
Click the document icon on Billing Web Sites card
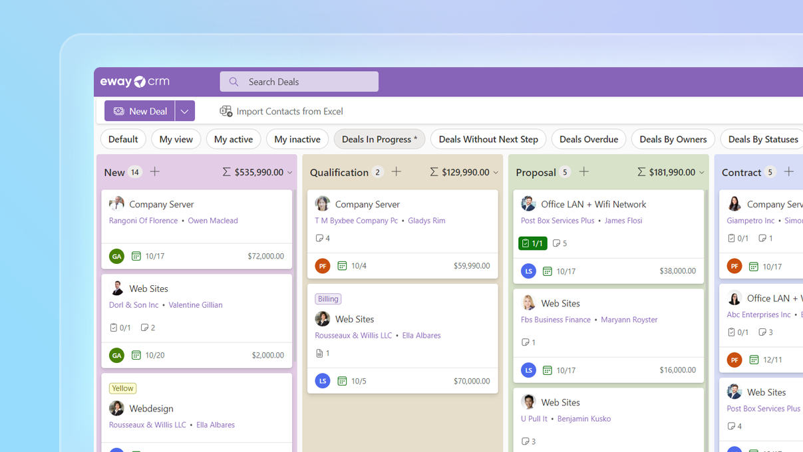318,353
